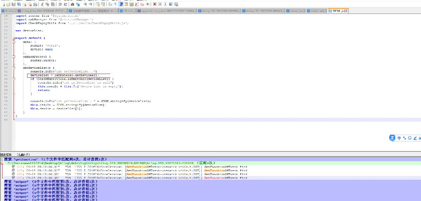Click the Monitoring eye toolbar icon
Image resolution: width=421 pixels, height=201 pixels.
point(148,4)
